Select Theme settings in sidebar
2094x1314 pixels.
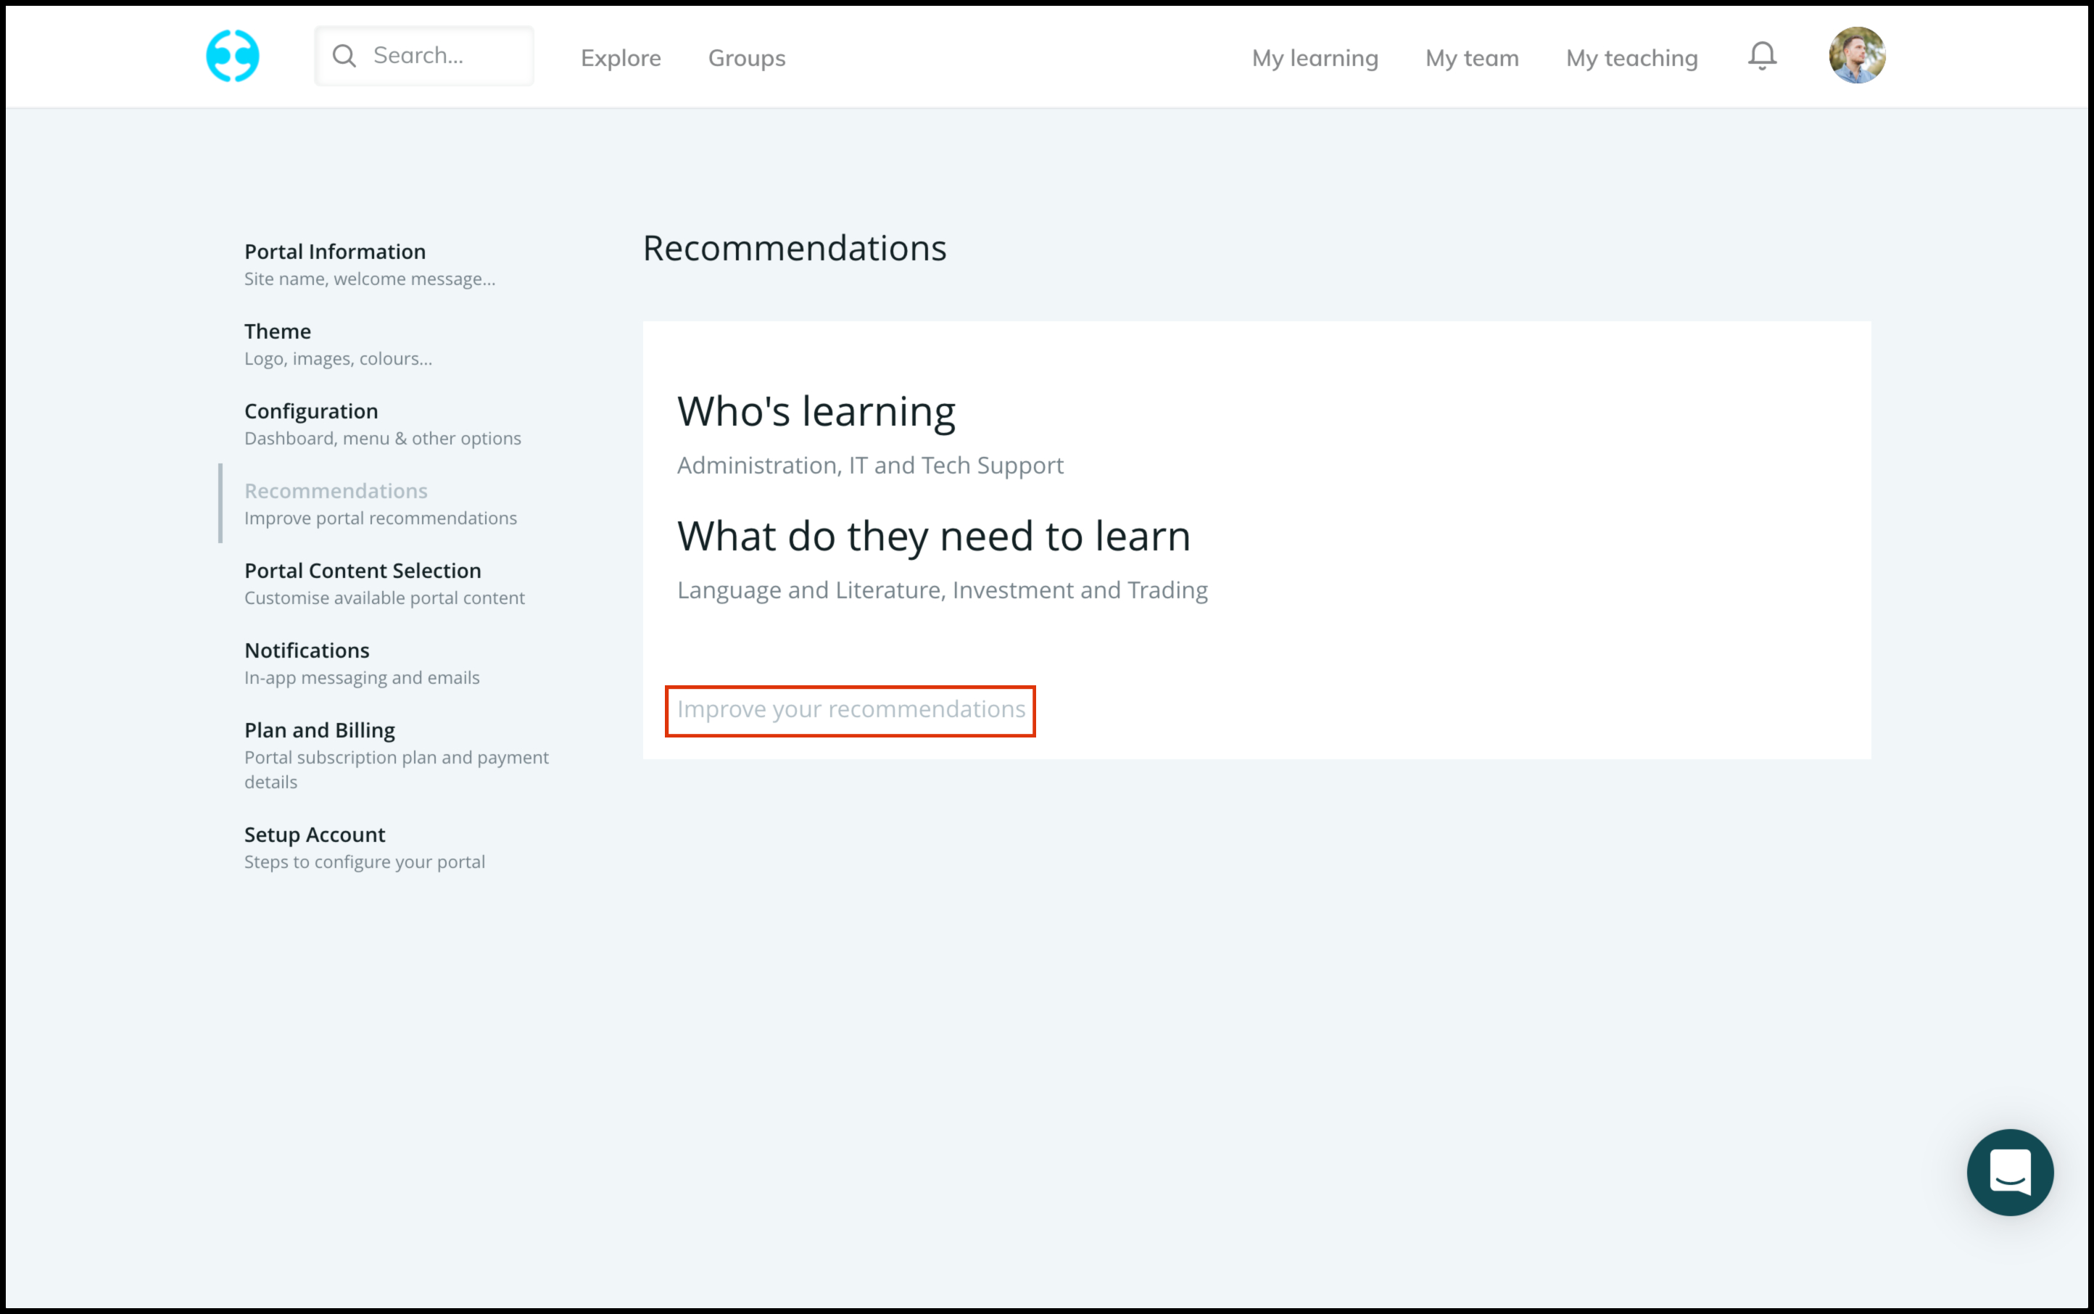277,332
